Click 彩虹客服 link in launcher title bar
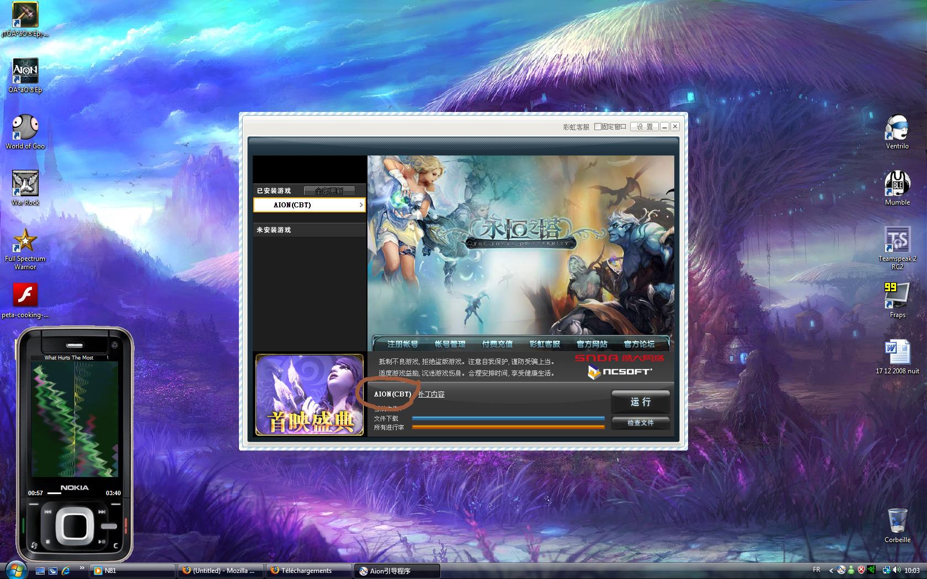This screenshot has height=579, width=927. [576, 127]
